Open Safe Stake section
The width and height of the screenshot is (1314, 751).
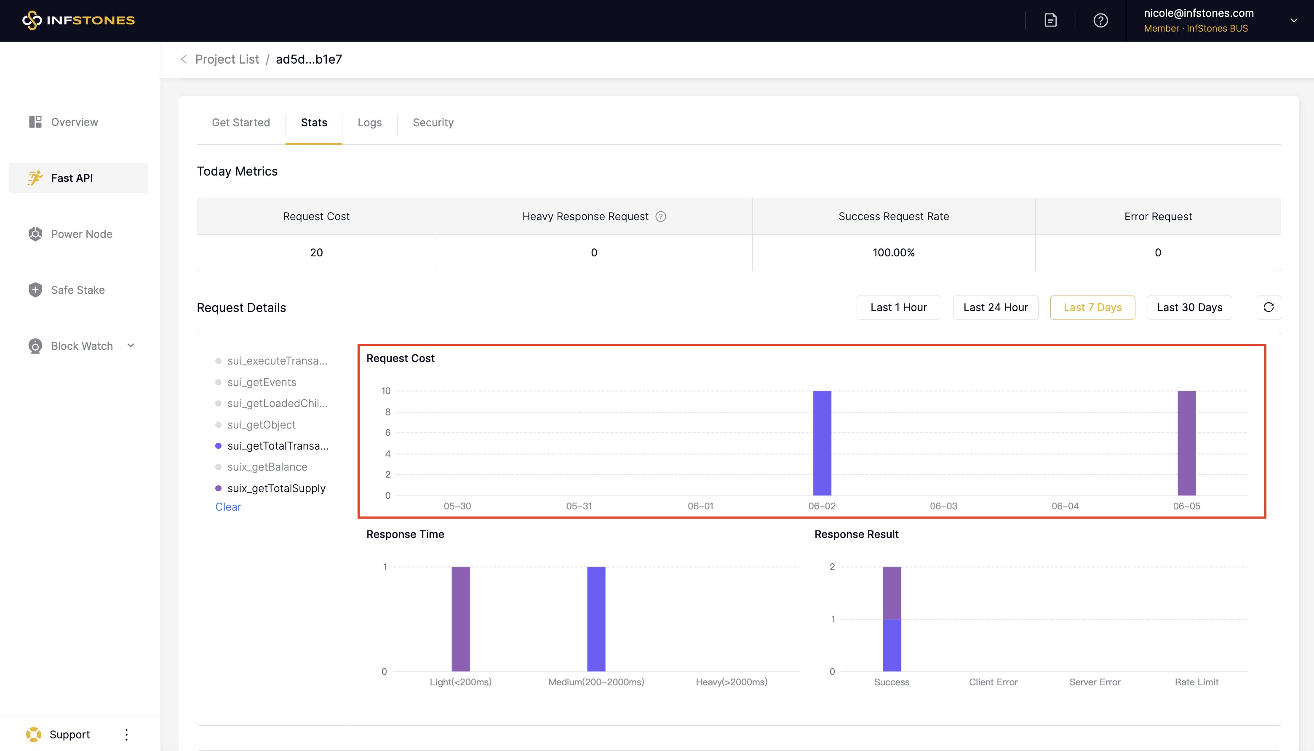77,290
